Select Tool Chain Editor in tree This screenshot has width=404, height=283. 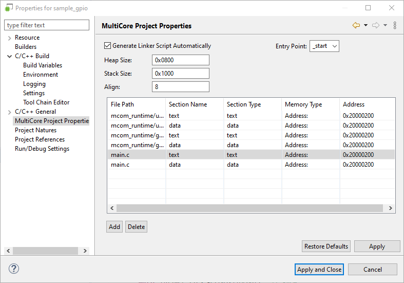(x=46, y=102)
